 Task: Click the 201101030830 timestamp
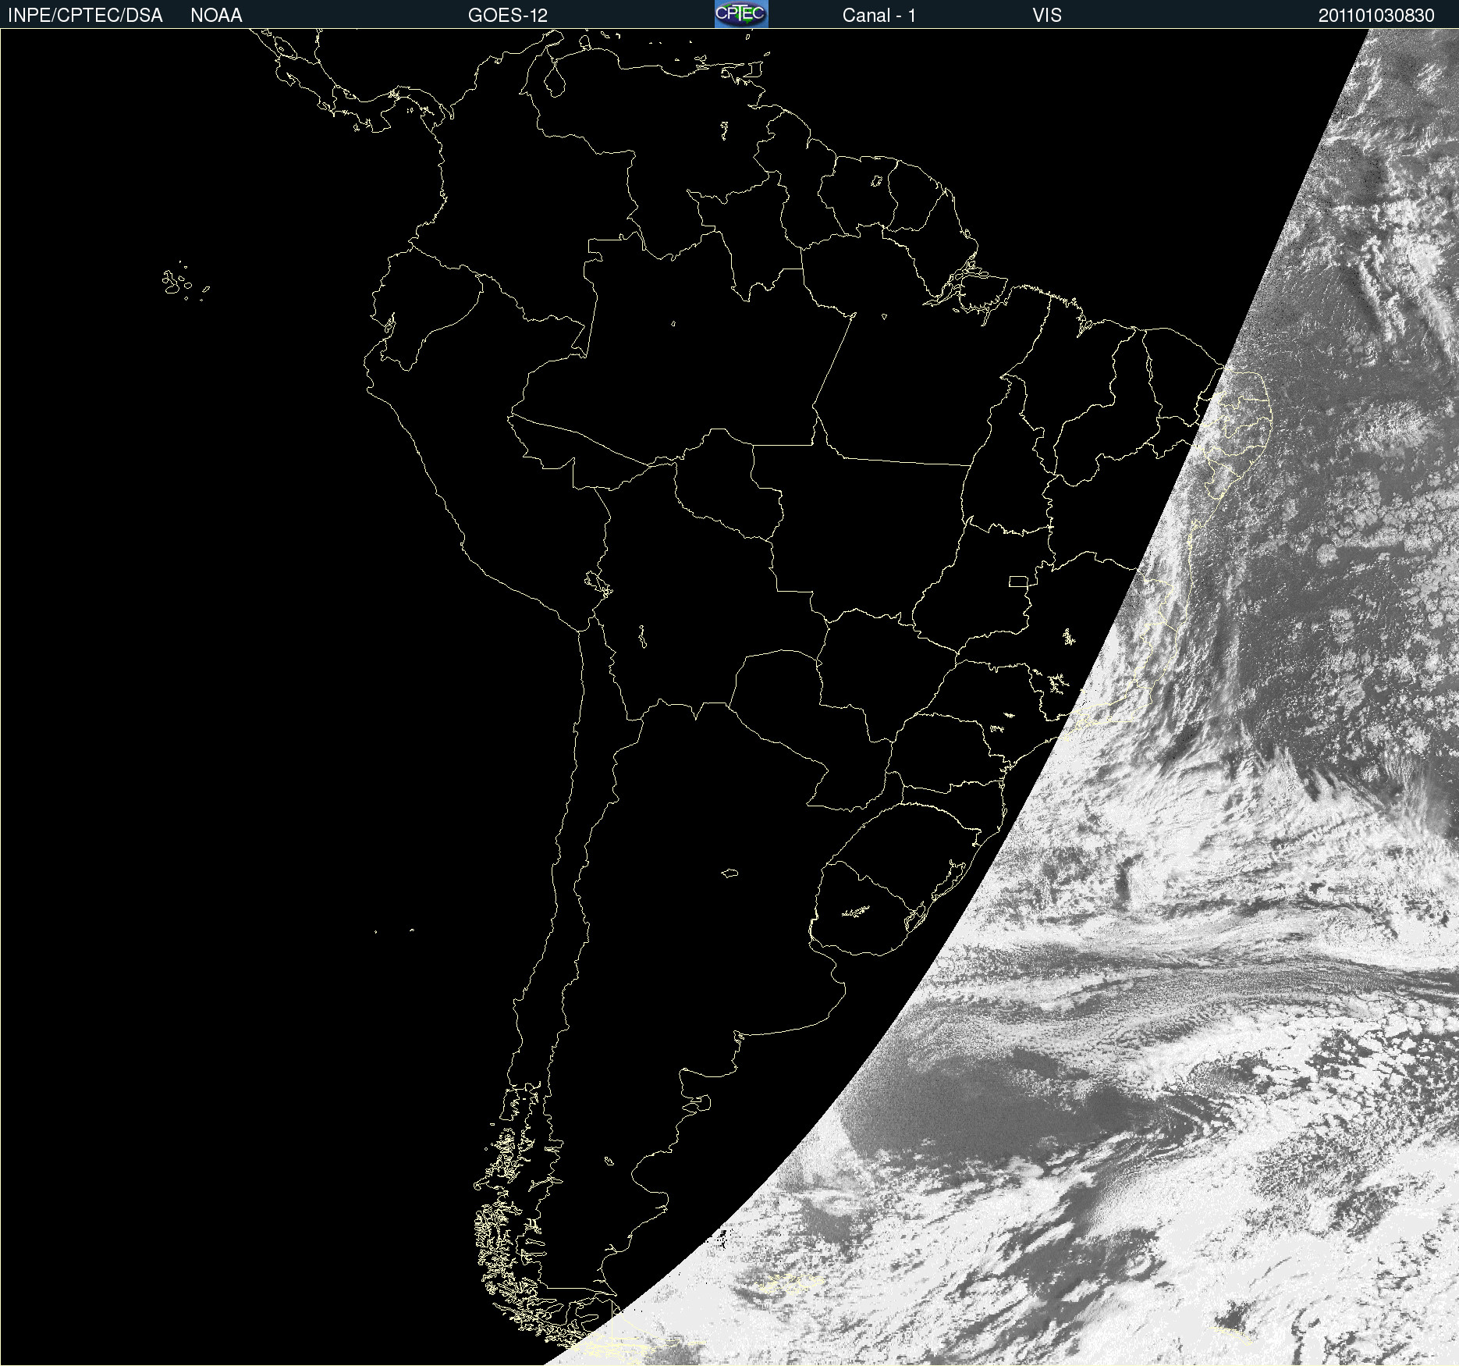click(1376, 16)
